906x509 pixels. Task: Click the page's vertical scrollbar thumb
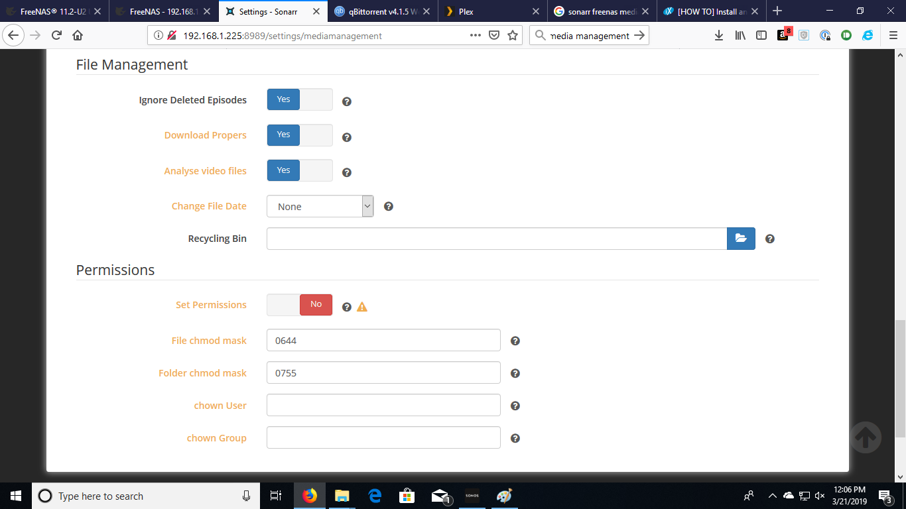click(x=900, y=378)
